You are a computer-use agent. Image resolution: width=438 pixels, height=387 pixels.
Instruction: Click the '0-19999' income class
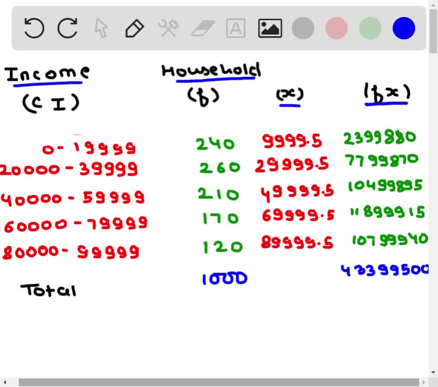(89, 148)
